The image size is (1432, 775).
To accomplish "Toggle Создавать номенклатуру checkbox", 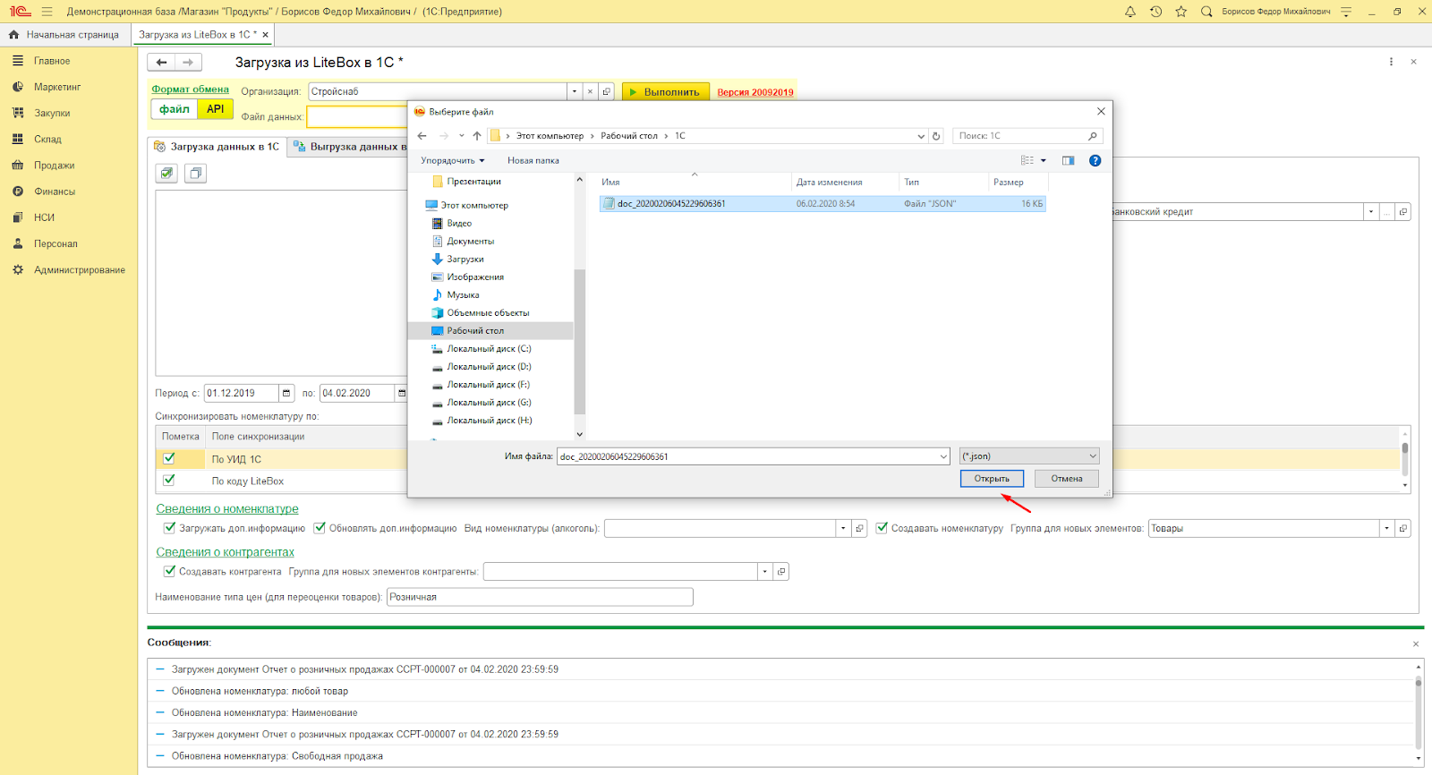I will point(882,528).
